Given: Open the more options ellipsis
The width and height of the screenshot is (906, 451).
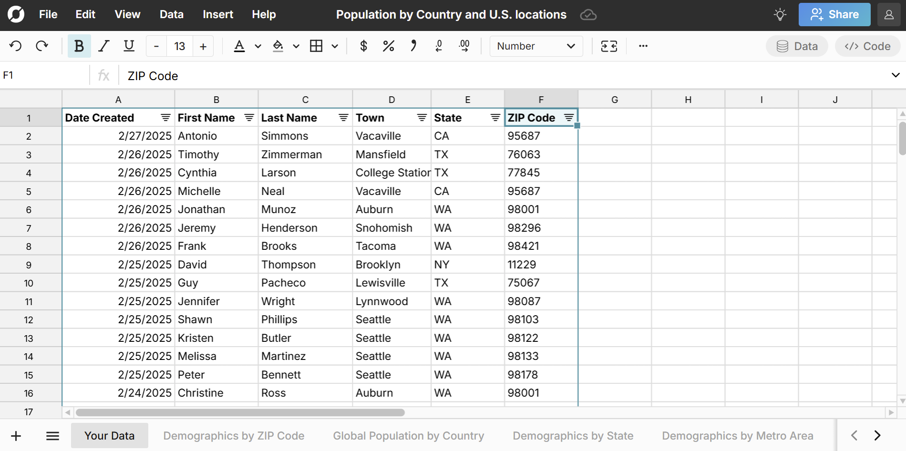Looking at the screenshot, I should [643, 46].
